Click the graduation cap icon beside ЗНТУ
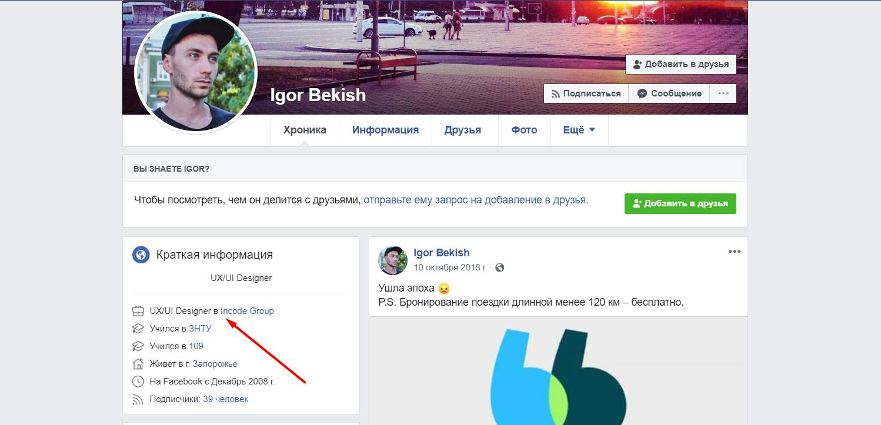Viewport: 881px width, 425px height. (x=138, y=328)
